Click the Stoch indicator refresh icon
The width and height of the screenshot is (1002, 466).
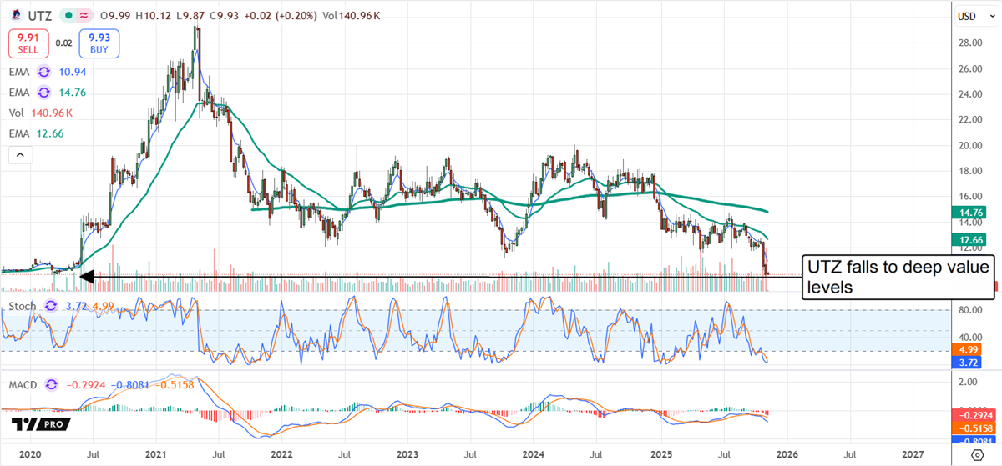(52, 307)
